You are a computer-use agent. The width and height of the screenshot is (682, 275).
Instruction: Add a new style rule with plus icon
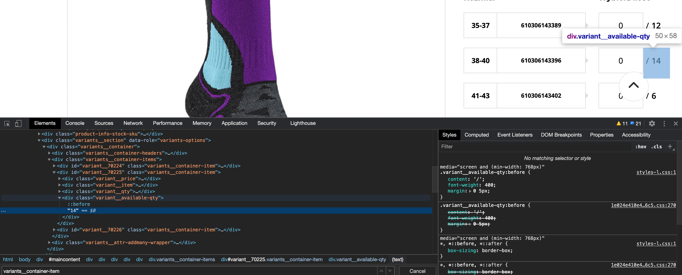click(x=670, y=147)
